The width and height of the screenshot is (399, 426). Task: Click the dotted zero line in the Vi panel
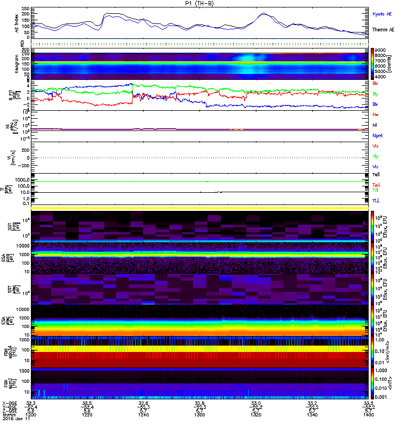point(199,158)
